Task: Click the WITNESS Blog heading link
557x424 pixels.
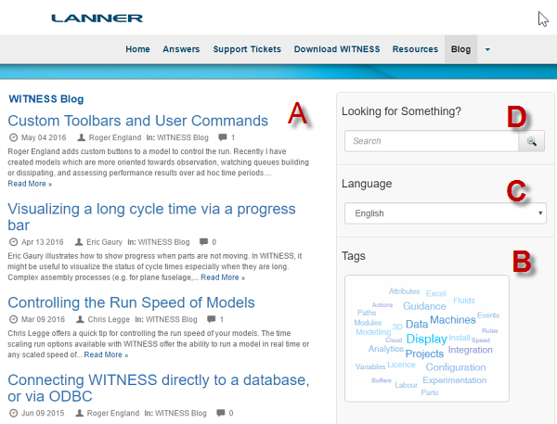Action: 46,98
